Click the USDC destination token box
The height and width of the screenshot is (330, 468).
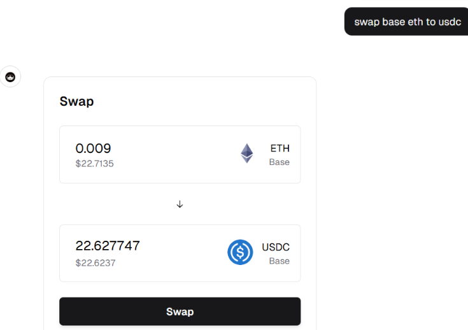180,253
